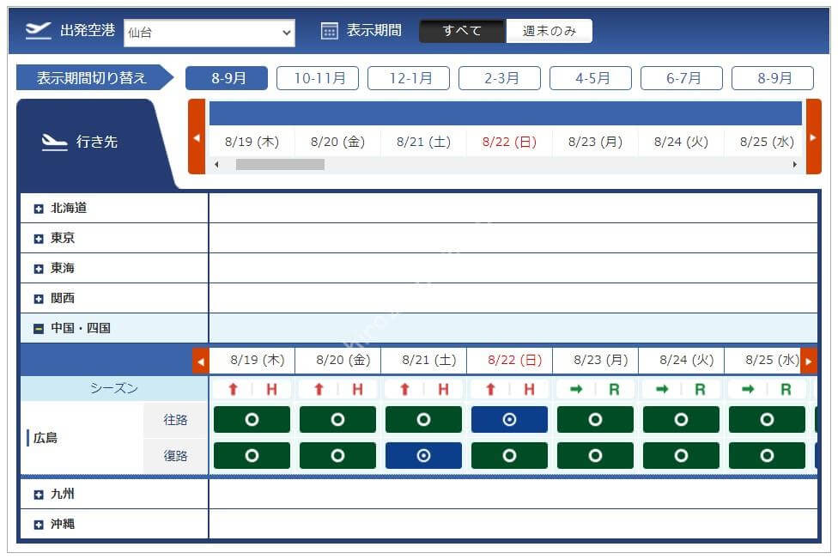The width and height of the screenshot is (838, 559).
Task: Select 広島 return availability for 8/24
Action: coord(681,455)
